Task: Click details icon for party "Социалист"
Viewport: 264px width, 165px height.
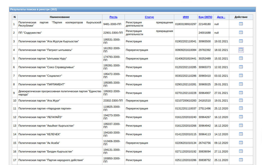Action: (241, 75)
